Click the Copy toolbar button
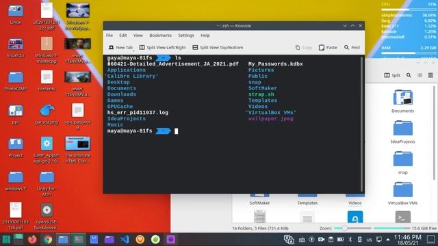The width and height of the screenshot is (438, 246). point(304,47)
